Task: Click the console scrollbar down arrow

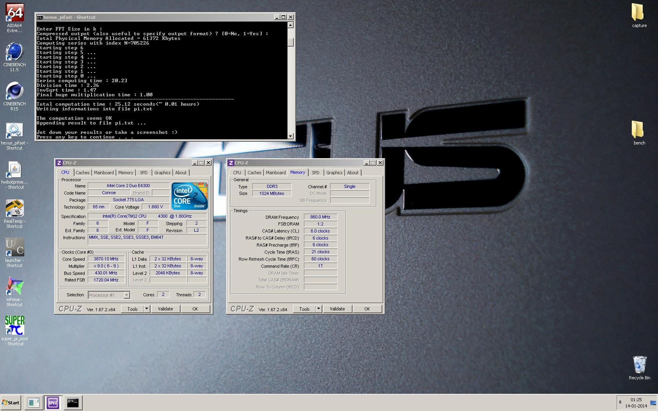Action: (x=290, y=136)
